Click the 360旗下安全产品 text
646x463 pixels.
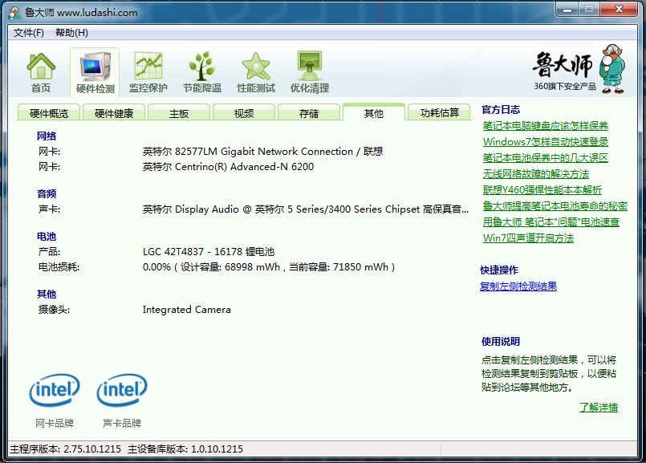click(565, 86)
